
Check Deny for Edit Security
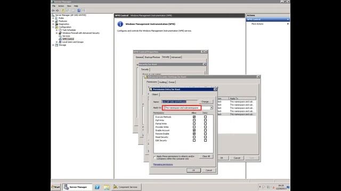205,141
